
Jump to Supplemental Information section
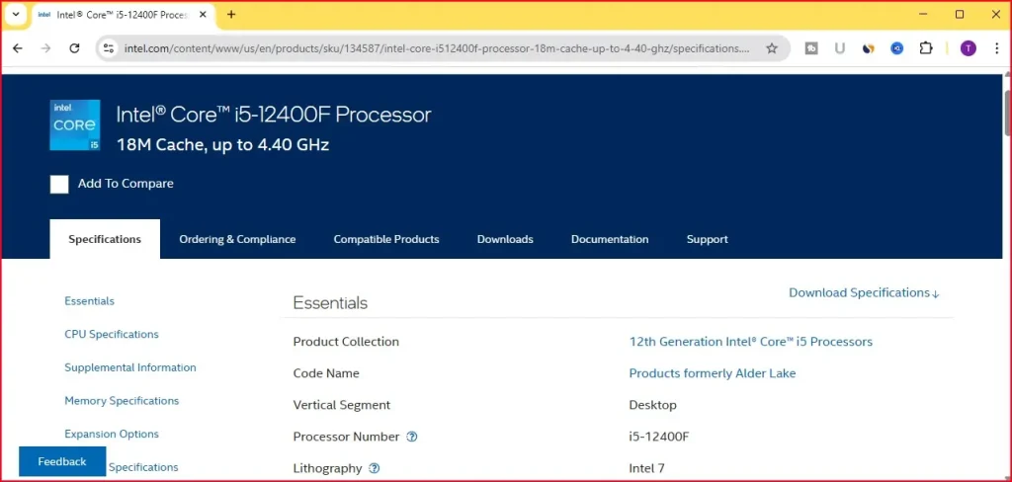130,367
